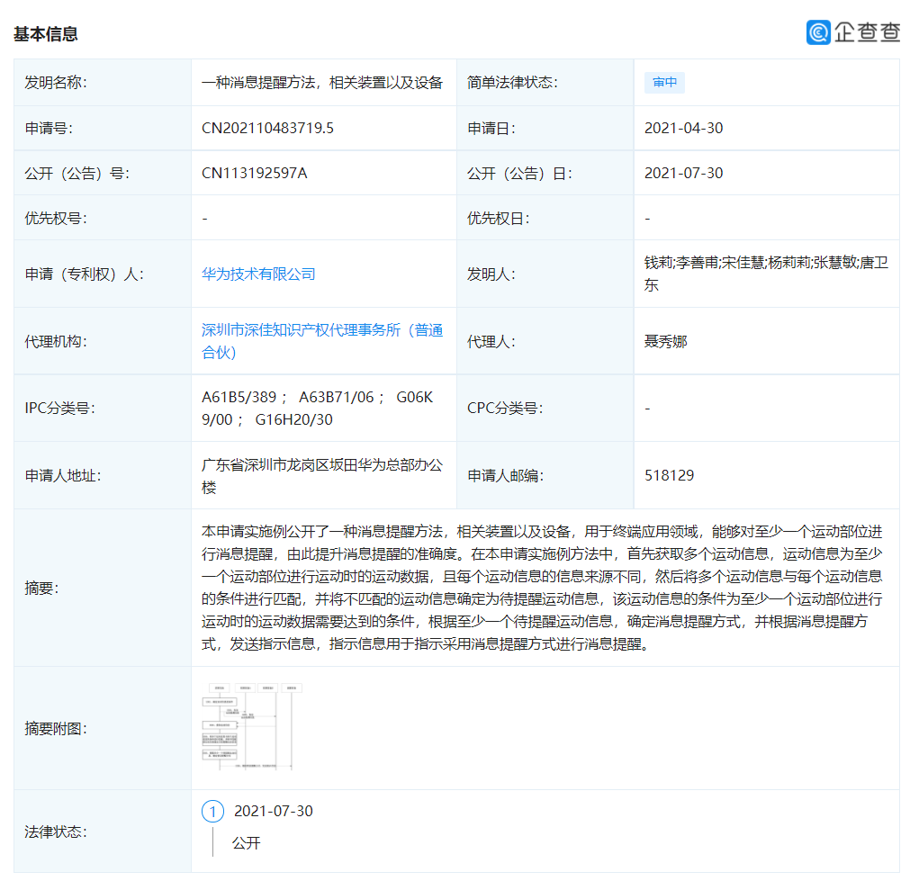Image resolution: width=910 pixels, height=881 pixels.
Task: Select application number CN202110483719.5
Action: pos(267,129)
